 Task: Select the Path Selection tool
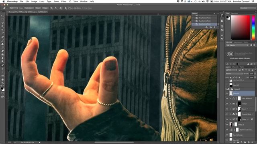[x=2, y=72]
